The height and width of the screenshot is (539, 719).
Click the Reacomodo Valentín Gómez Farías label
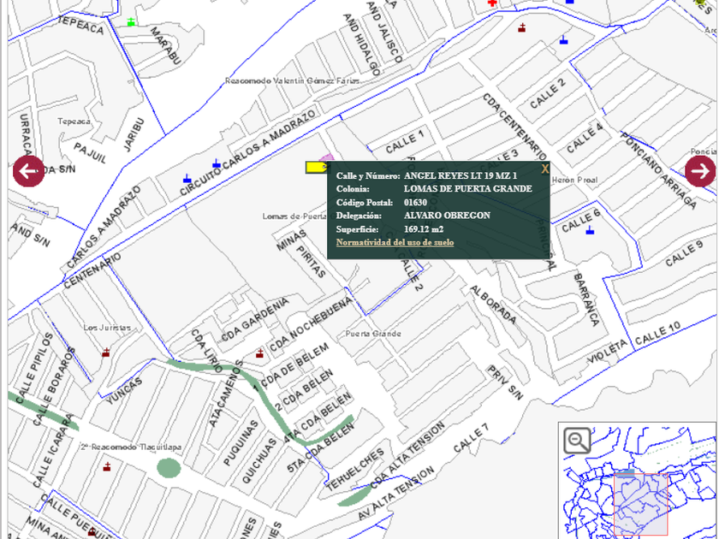click(x=293, y=80)
